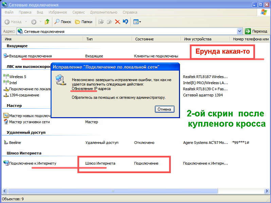Select Подключение к Интернету gateway item
The height and width of the screenshot is (203, 271).
pos(32,163)
